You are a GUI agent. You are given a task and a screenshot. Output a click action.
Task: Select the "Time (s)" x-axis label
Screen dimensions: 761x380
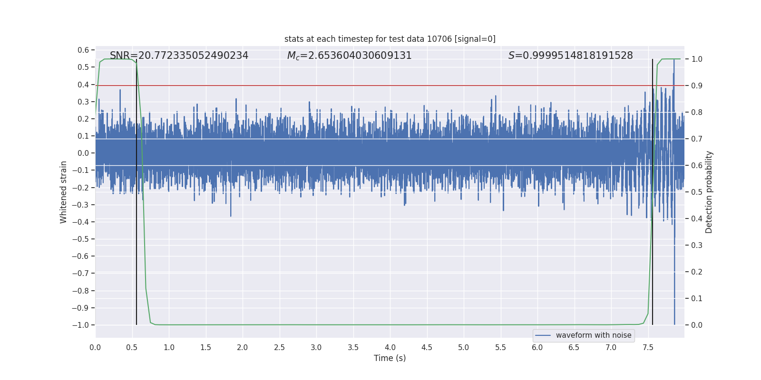(390, 358)
